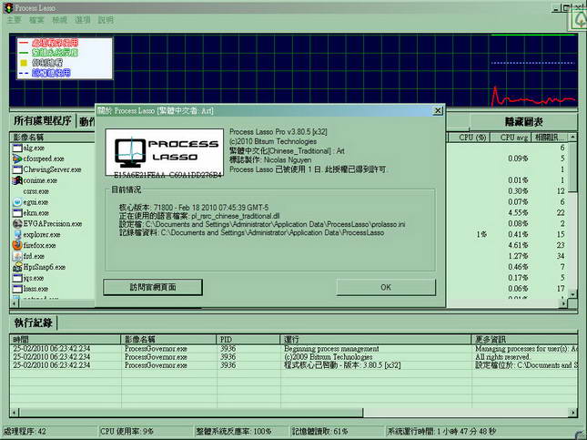Click the green tree icon at top right

[576, 18]
